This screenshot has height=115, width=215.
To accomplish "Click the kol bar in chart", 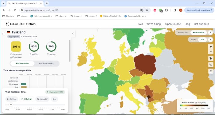I will (24, 87).
